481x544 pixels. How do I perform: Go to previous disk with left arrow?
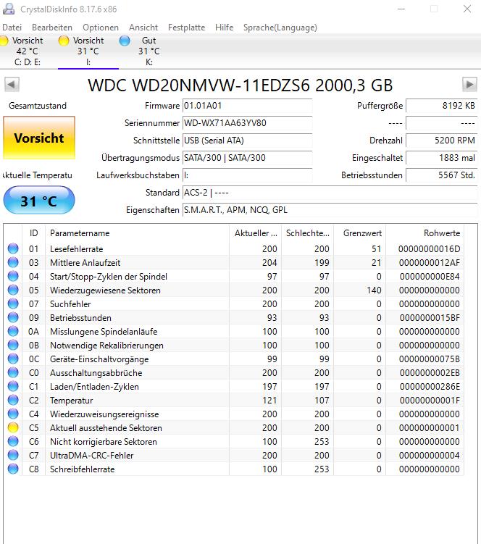pyautogui.click(x=12, y=84)
